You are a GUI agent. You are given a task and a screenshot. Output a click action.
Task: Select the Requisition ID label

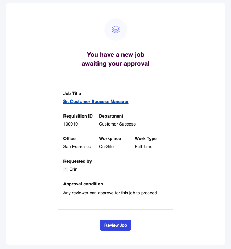pos(78,116)
